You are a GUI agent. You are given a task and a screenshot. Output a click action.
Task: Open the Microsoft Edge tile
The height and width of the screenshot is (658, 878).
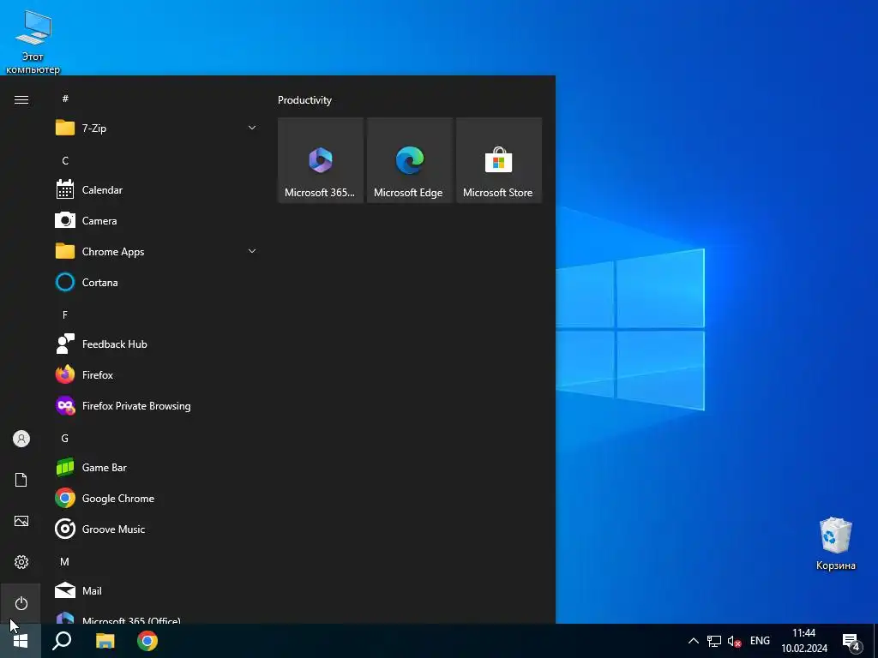409,160
